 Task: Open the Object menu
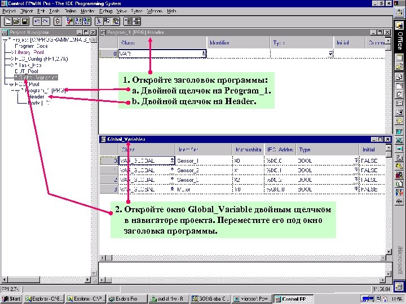[x=27, y=11]
